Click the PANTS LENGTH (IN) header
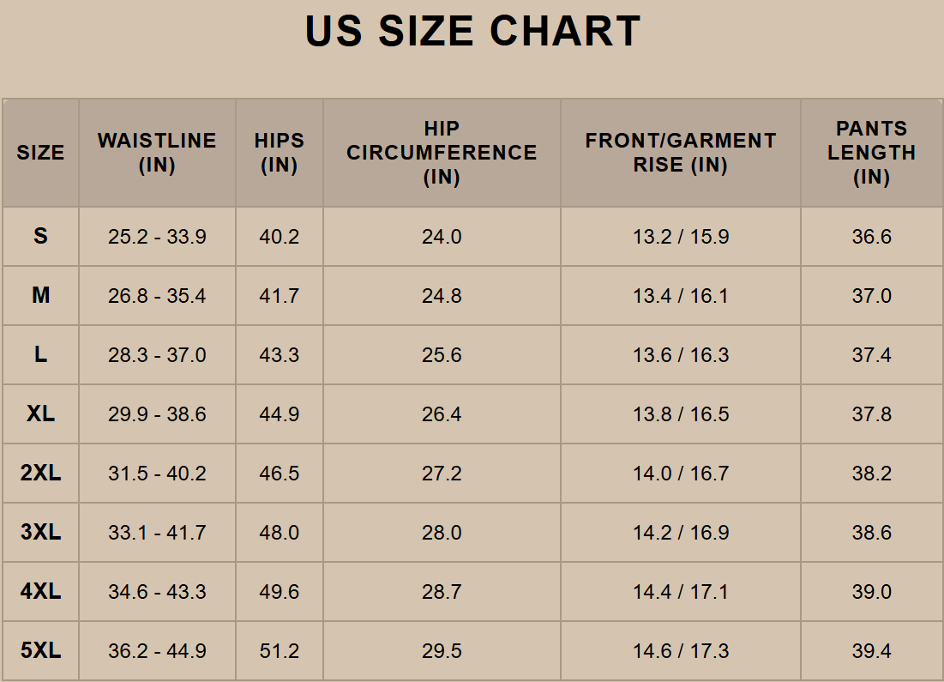Screen dimensions: 944x682 pos(871,153)
